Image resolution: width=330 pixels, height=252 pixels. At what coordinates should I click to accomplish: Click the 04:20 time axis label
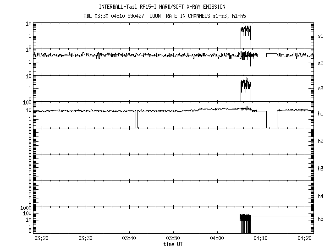[x=304, y=238]
